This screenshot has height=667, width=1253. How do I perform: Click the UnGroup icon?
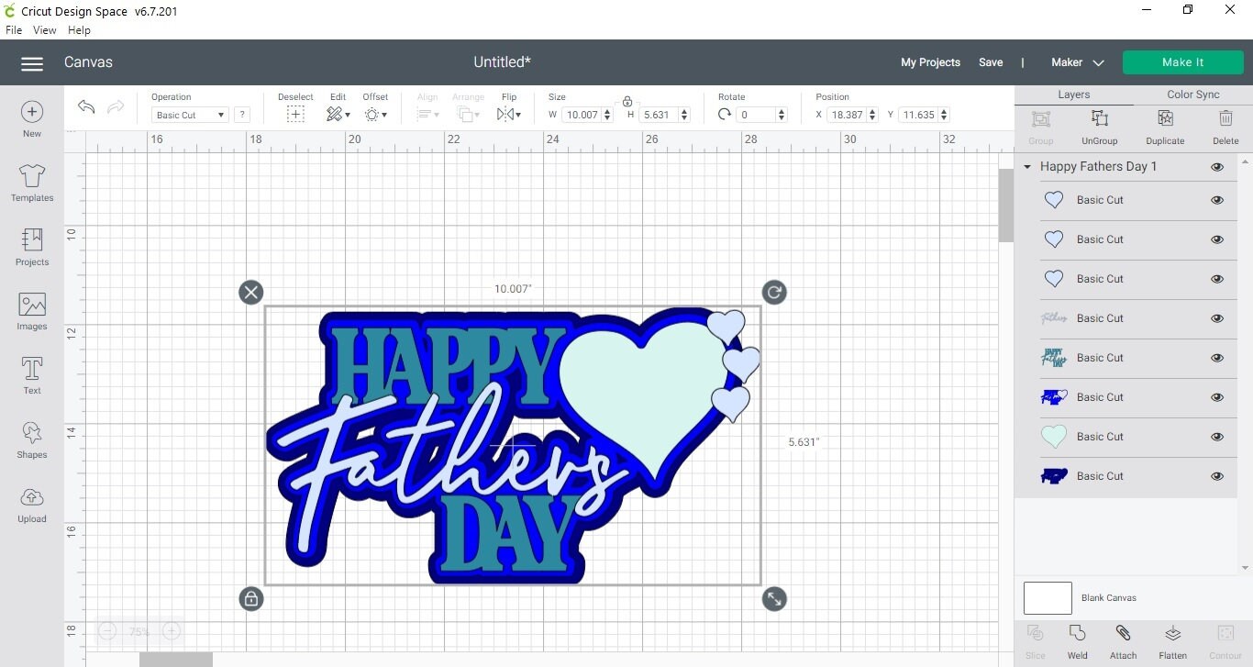(x=1099, y=119)
